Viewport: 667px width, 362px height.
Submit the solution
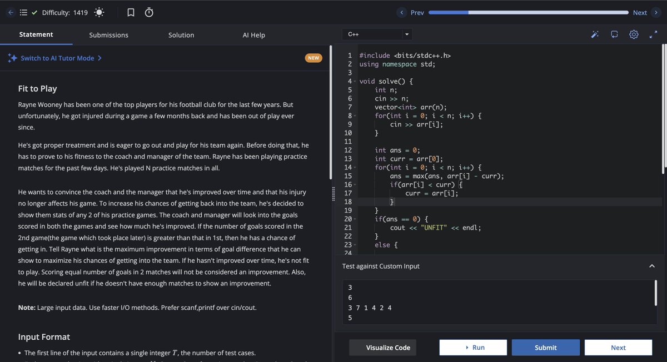point(546,348)
